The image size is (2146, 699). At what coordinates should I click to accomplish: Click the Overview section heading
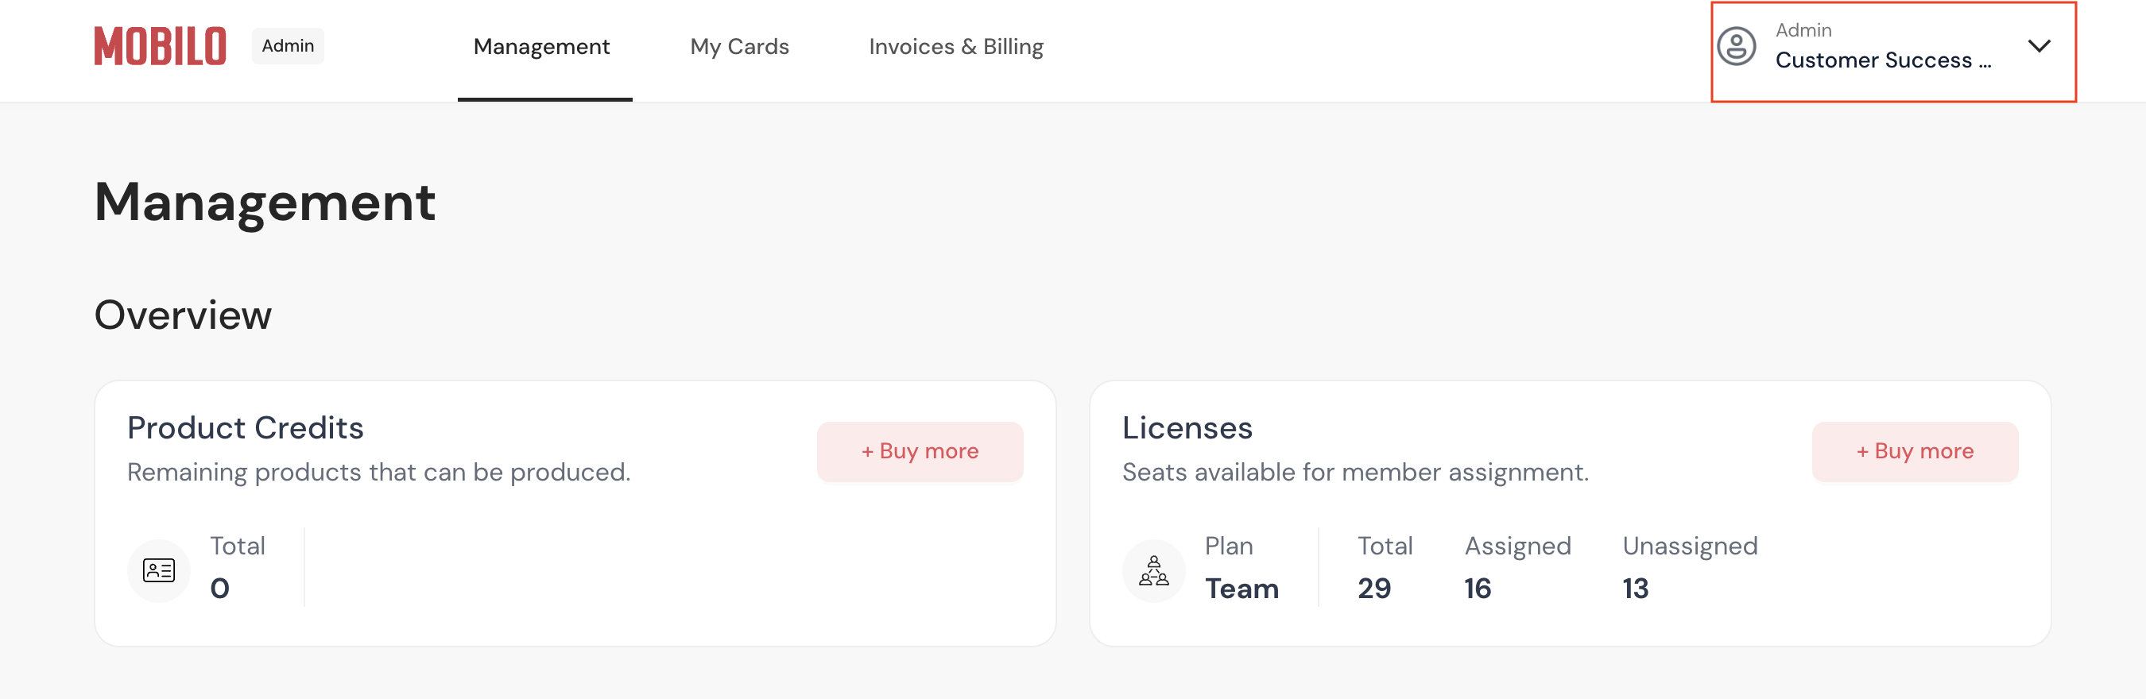[184, 315]
